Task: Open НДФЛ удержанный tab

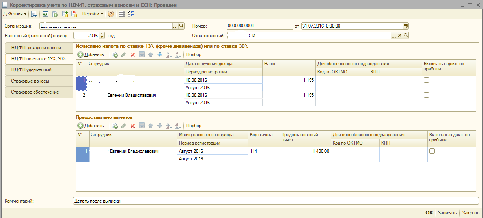Action: pos(32,70)
